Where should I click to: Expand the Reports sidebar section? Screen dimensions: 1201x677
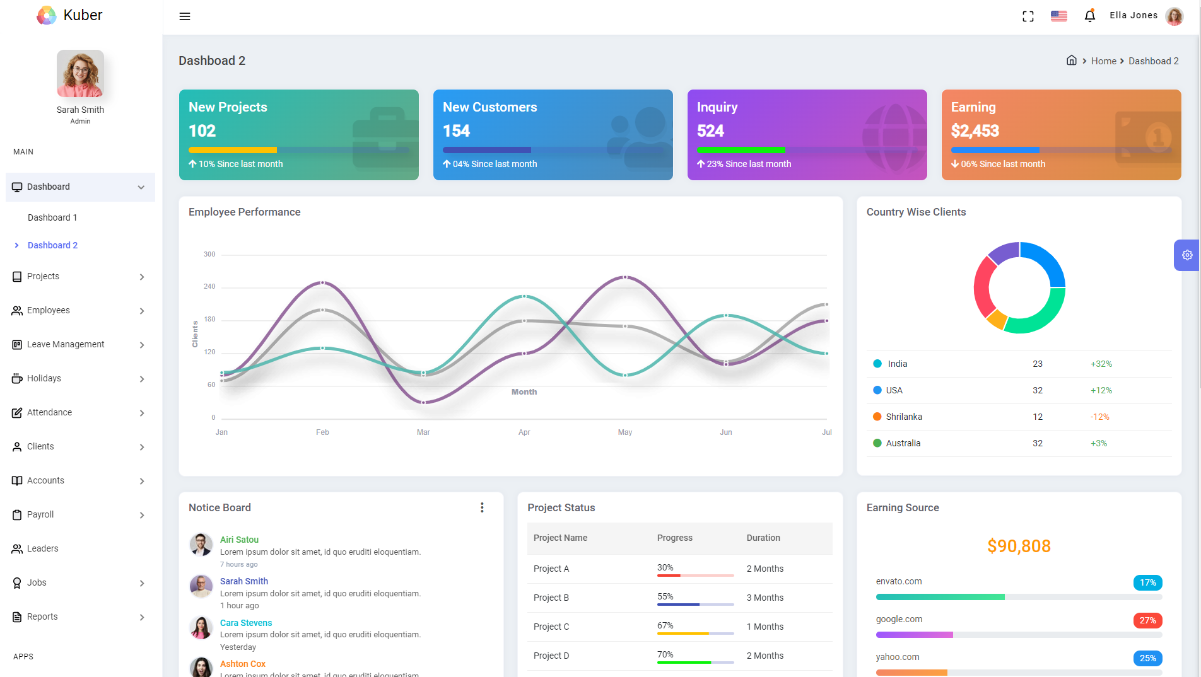tap(141, 617)
